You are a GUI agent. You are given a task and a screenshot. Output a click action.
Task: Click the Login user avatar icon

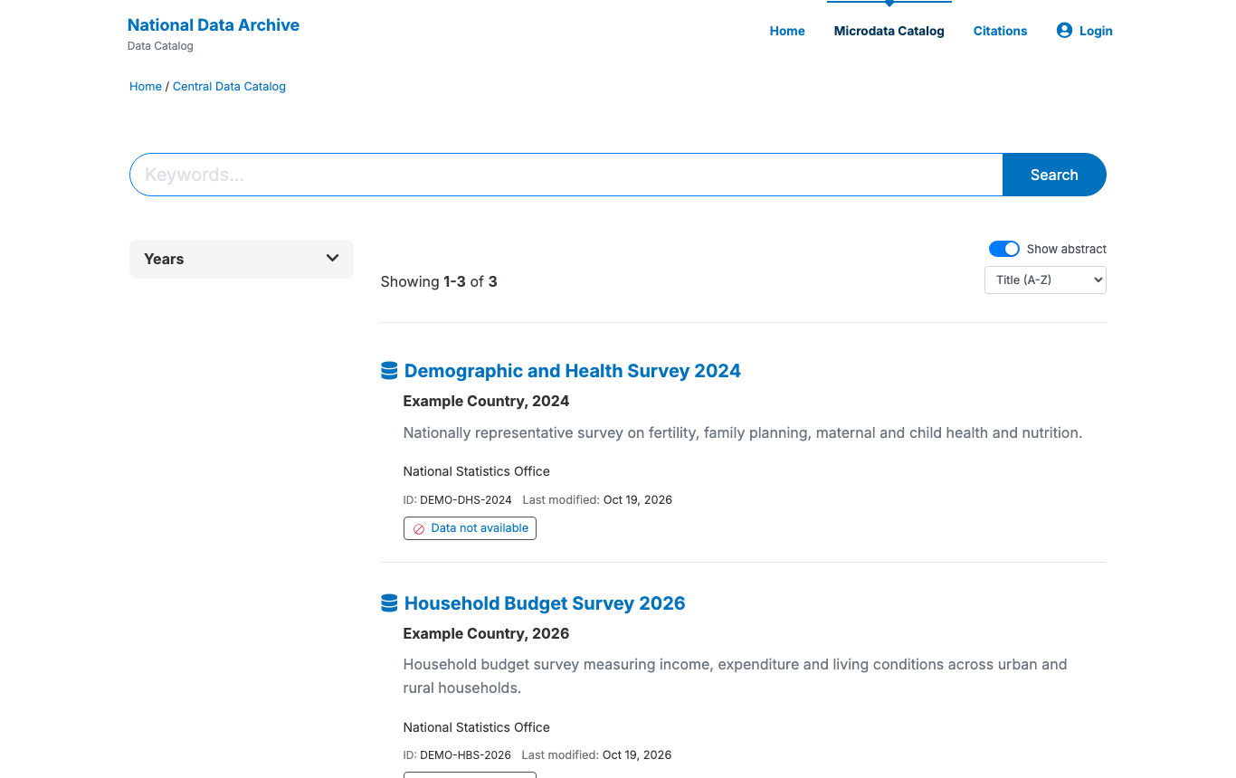point(1064,30)
